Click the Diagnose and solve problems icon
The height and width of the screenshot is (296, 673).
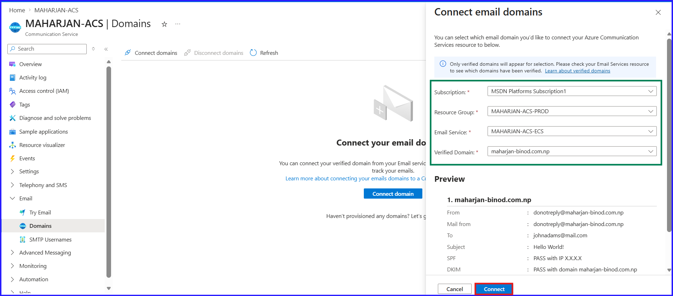coord(12,118)
